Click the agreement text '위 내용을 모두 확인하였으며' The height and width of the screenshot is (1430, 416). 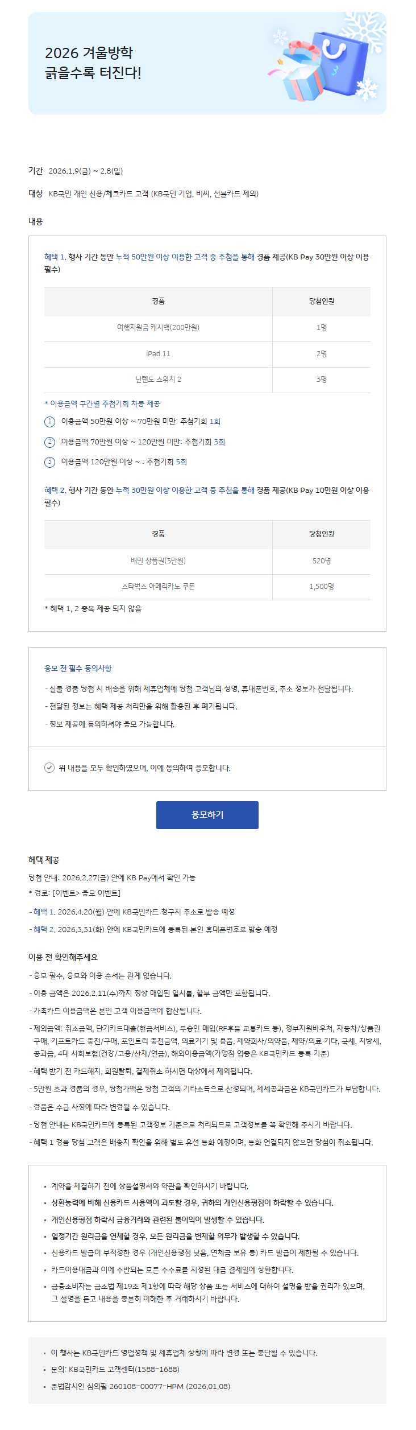pos(144,768)
